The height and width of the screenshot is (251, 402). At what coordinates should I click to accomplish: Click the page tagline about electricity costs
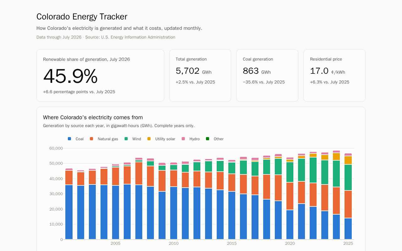point(119,28)
